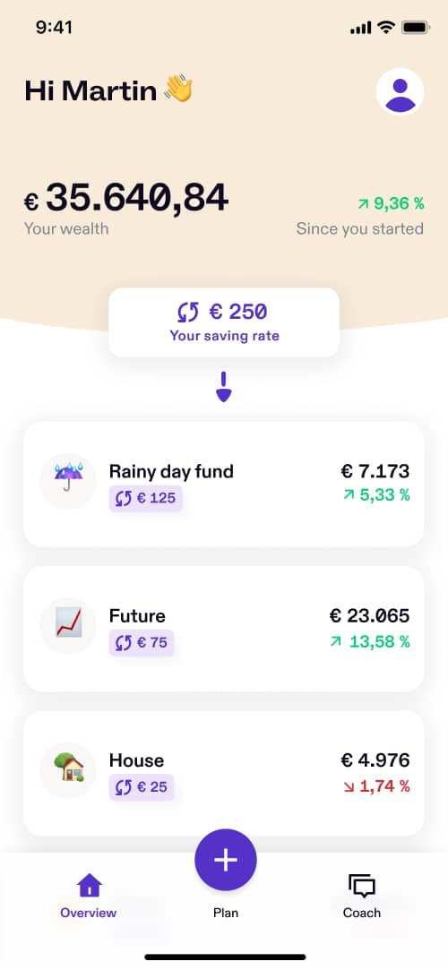Image resolution: width=448 pixels, height=970 pixels.
Task: Click the 9,36 % growth indicator
Action: pyautogui.click(x=391, y=203)
